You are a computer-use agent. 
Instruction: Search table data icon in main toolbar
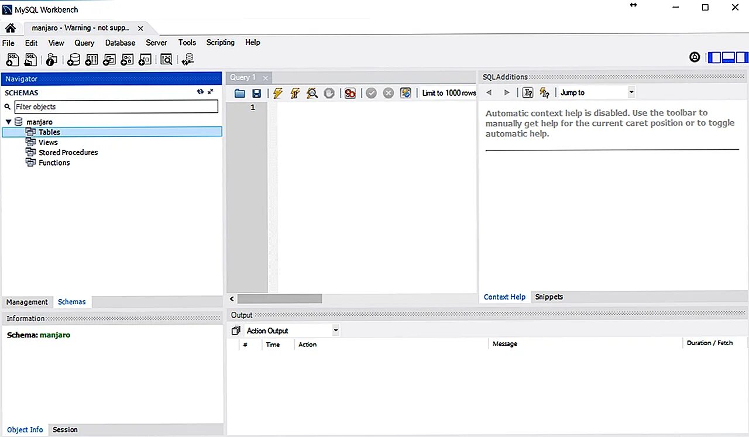coord(167,60)
